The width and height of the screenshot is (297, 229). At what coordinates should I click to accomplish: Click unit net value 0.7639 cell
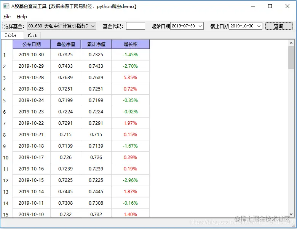pos(66,77)
